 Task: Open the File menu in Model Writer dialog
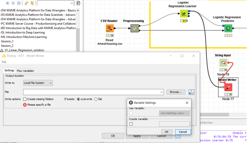(4, 62)
